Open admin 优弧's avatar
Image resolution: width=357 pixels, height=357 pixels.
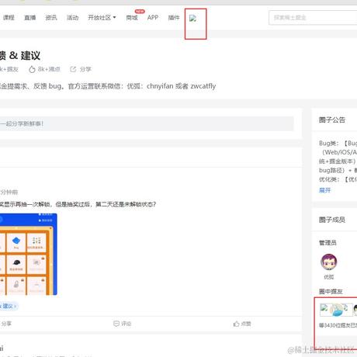tap(328, 262)
